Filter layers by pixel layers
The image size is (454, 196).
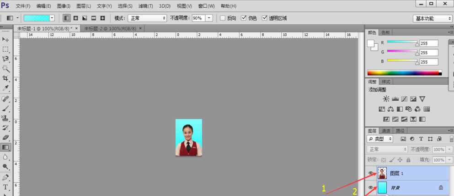tap(403, 139)
